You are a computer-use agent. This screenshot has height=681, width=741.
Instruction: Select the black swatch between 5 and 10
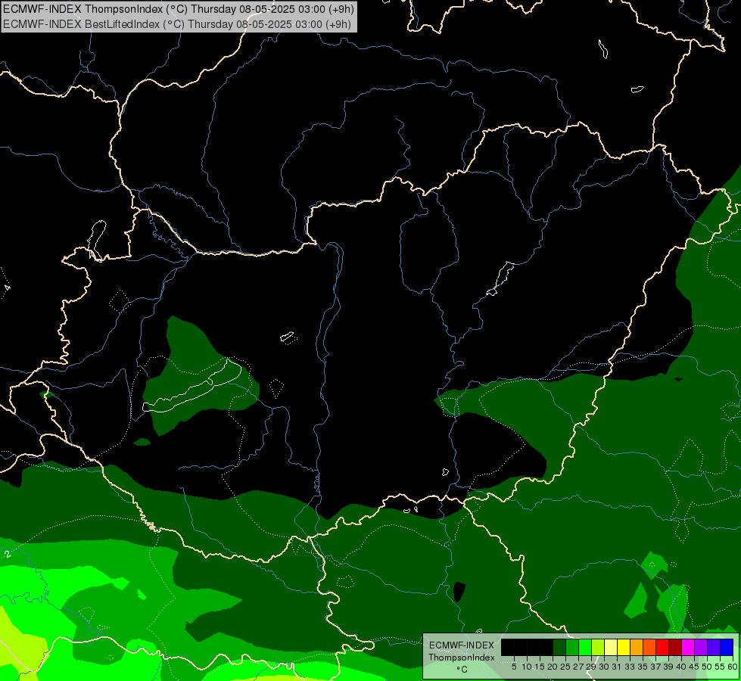pos(521,647)
